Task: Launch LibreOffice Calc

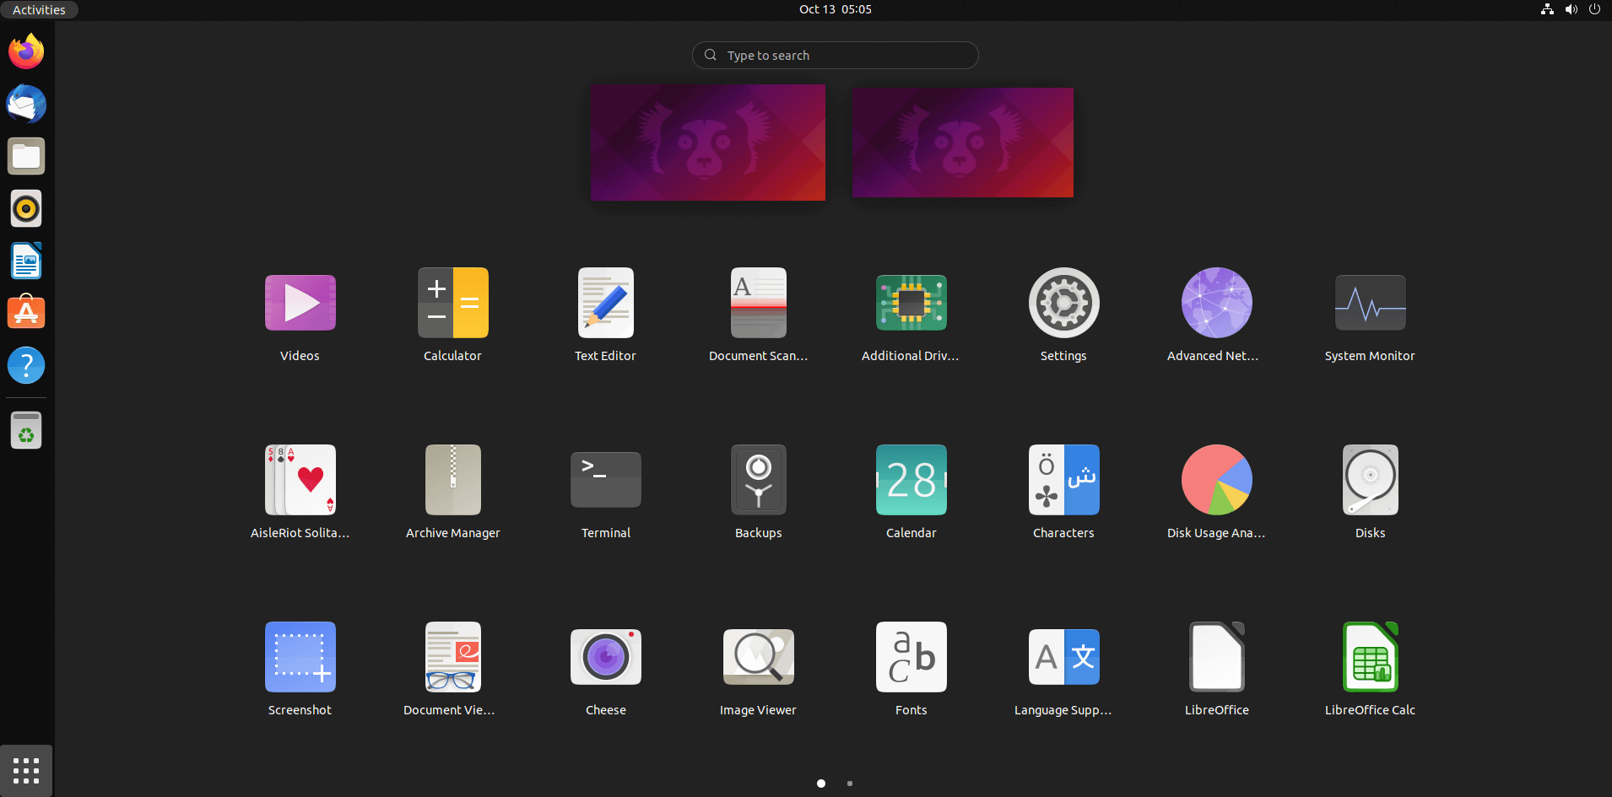Action: pos(1369,658)
